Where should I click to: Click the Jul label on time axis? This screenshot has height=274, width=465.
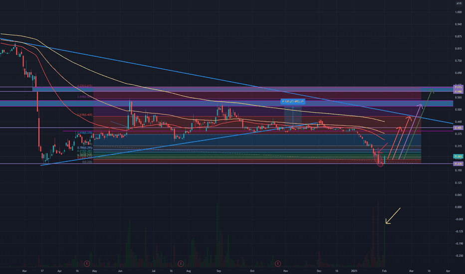[154, 271]
